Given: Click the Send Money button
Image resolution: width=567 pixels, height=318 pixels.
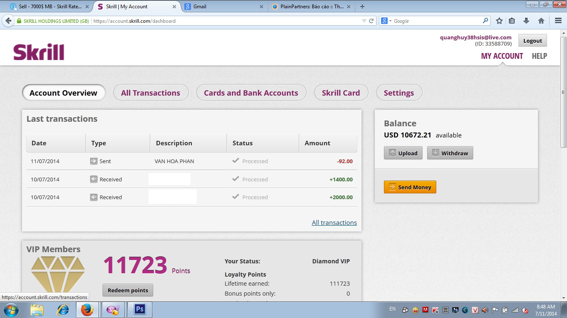Looking at the screenshot, I should click(x=410, y=187).
